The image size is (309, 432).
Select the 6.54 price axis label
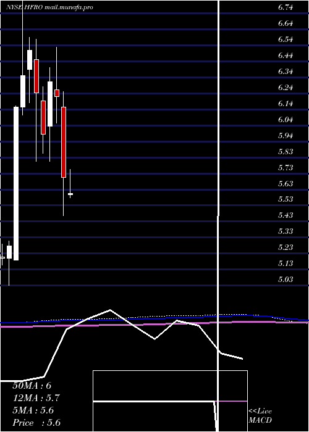pos(286,39)
